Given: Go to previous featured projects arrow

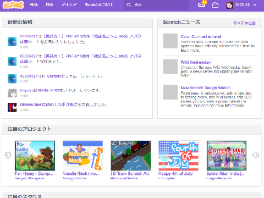Looking at the screenshot, I should pos(8,155).
